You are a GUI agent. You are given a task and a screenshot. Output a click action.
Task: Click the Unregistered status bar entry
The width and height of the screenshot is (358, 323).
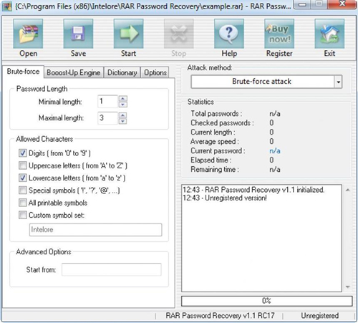click(319, 316)
